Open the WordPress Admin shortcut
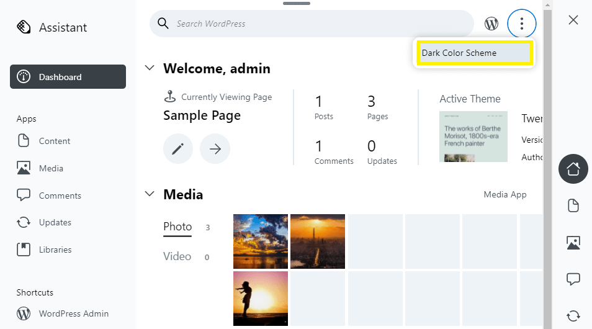 (74, 313)
